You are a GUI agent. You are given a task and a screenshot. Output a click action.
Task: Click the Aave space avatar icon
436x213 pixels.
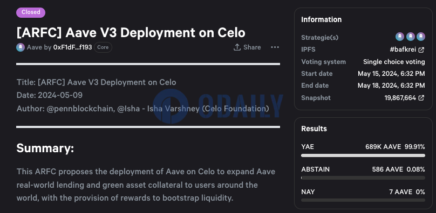21,47
